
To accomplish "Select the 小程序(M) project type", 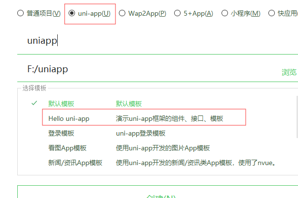I will click(x=224, y=13).
